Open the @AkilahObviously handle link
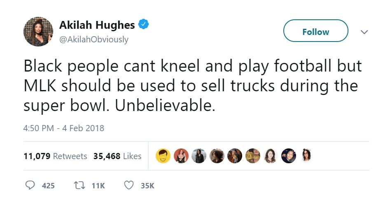Screen dimensions: 390x199 coord(94,39)
